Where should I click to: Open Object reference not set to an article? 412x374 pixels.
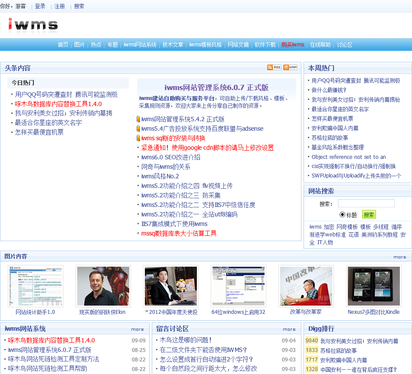click(x=349, y=157)
